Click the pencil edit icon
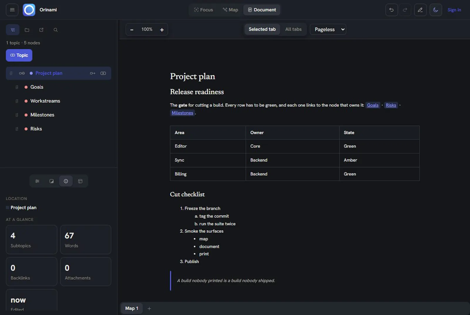This screenshot has width=470, height=315. [x=420, y=10]
